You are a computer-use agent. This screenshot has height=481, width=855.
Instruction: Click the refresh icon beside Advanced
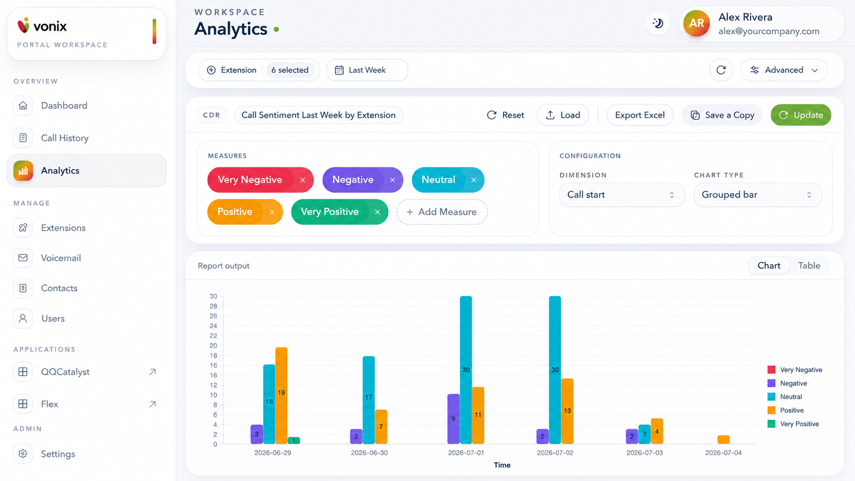(721, 70)
